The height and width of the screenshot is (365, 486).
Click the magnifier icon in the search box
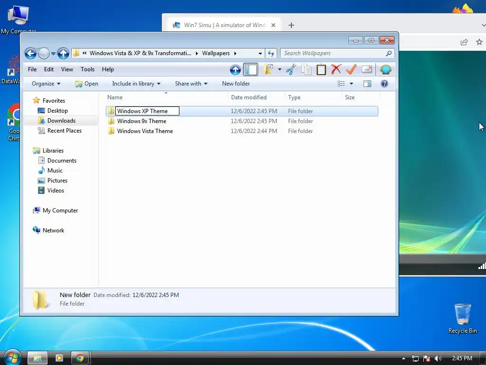coord(389,53)
